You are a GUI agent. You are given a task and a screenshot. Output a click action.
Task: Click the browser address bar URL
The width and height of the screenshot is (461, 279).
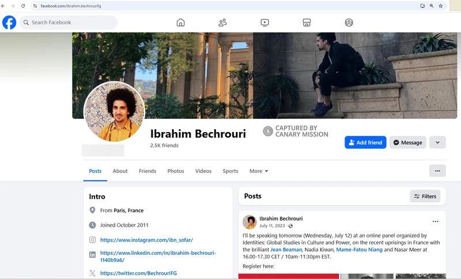pos(71,6)
